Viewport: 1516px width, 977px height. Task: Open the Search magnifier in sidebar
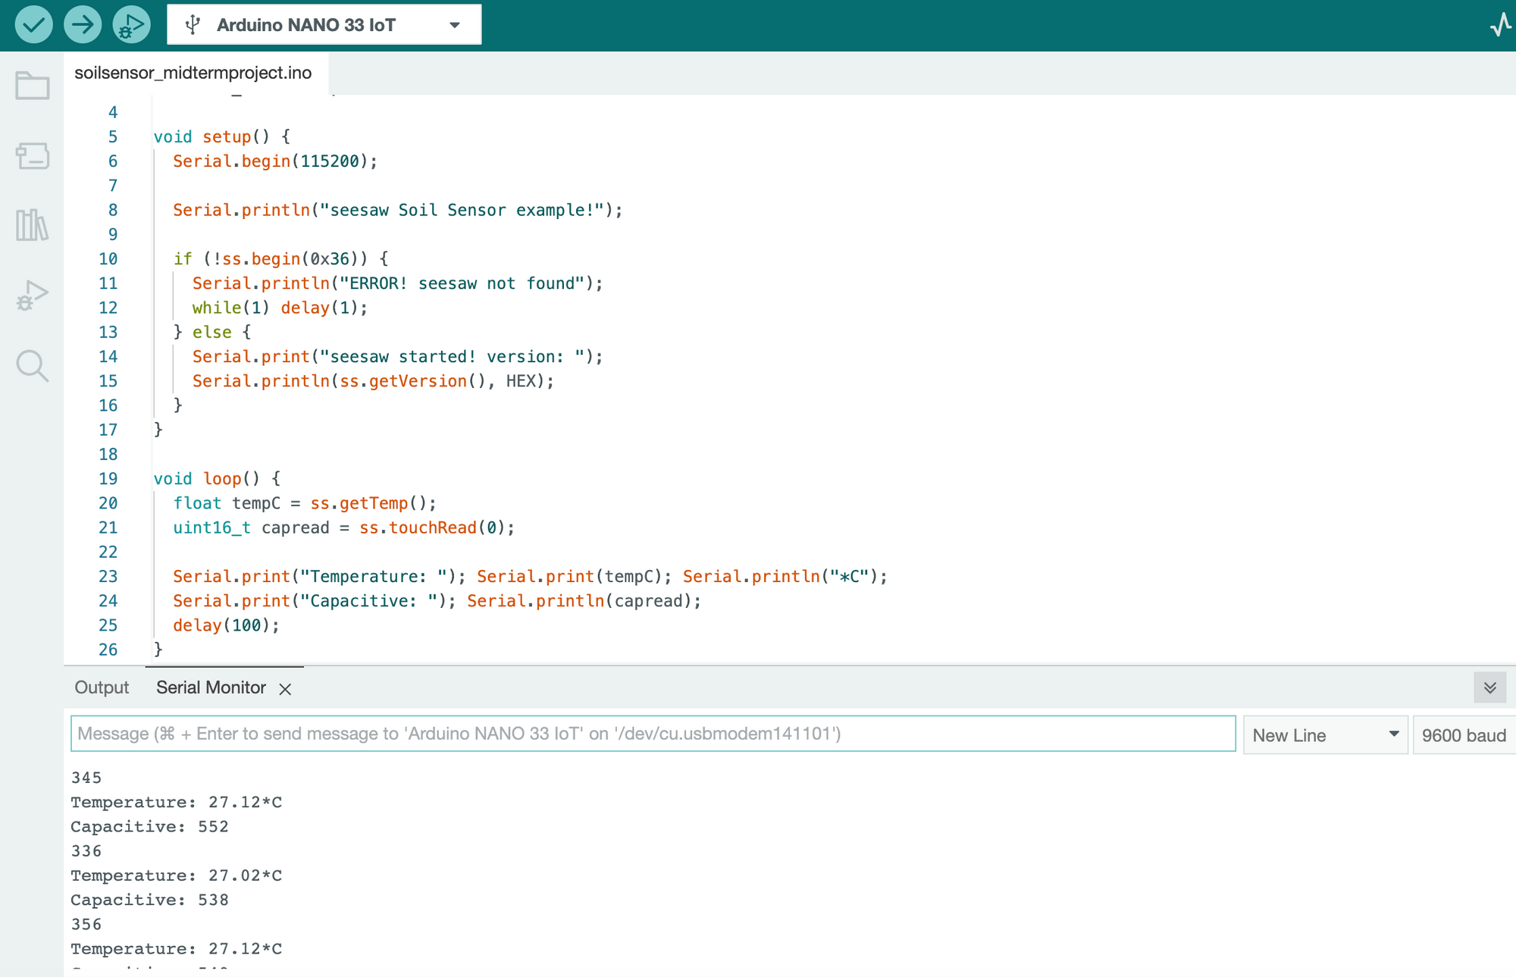point(32,365)
